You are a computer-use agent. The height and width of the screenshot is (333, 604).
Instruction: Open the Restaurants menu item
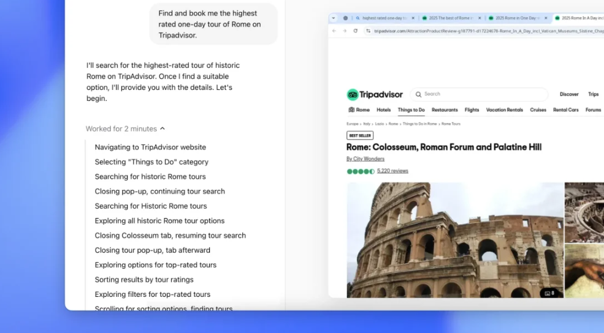tap(445, 110)
